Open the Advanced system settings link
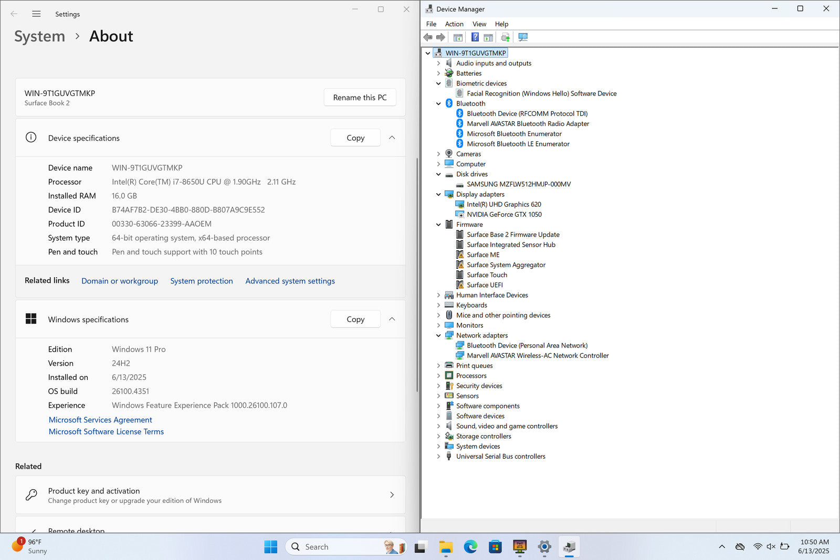The height and width of the screenshot is (560, 840). [x=290, y=281]
